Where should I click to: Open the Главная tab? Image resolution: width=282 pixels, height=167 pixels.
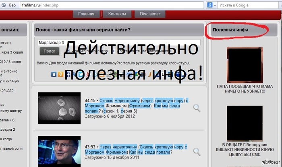[86, 14]
